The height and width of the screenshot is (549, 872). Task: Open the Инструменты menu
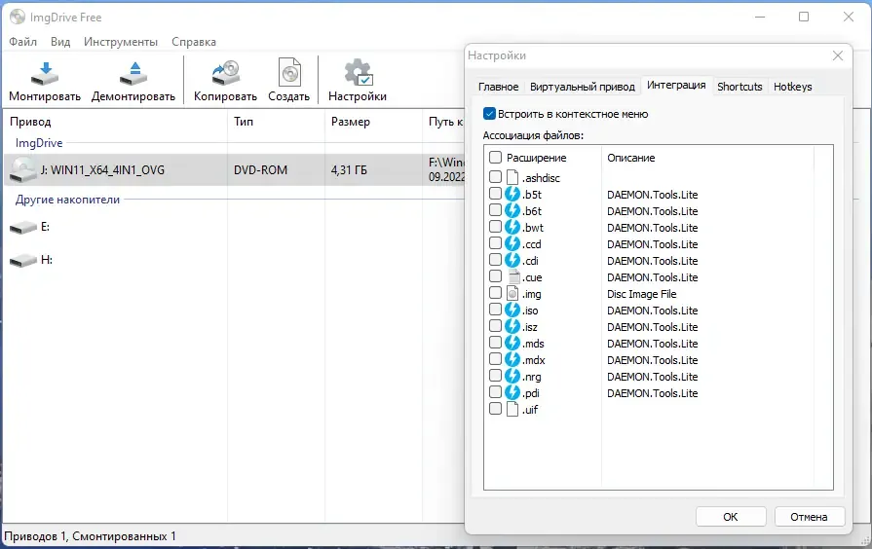point(121,42)
